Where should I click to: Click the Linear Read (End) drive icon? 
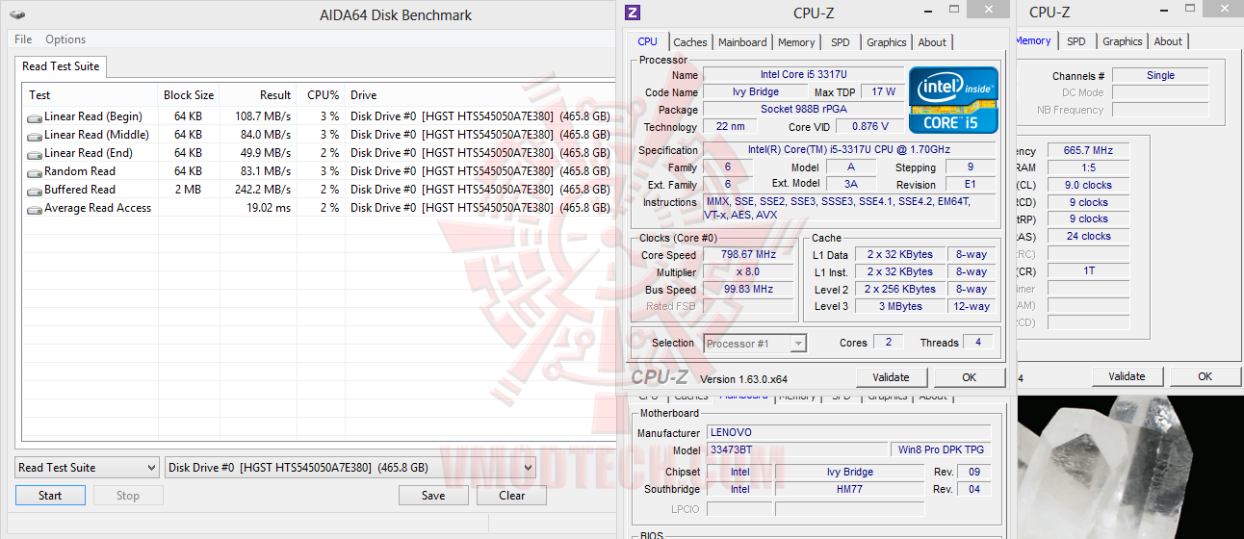(35, 154)
